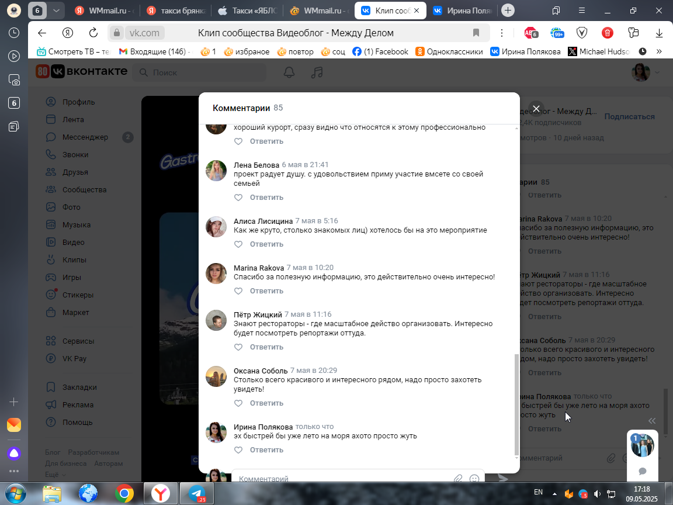673x505 pixels.
Task: Reply to Ирина Полякова's comment
Action: pos(266,450)
